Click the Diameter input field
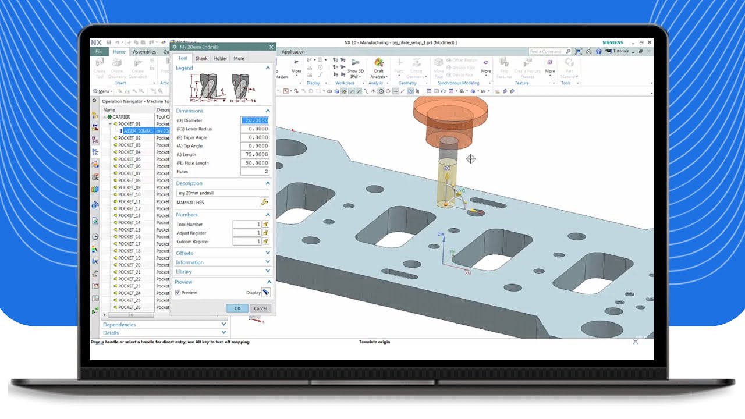745x419 pixels. pos(255,120)
